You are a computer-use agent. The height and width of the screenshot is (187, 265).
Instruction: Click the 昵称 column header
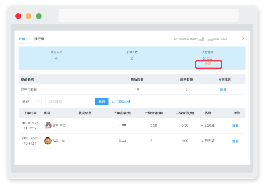coord(47,113)
